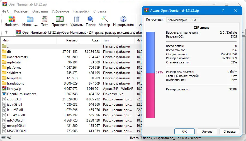The image size is (246, 141).
Task: Sort by the Размер column header
Action: [x=68, y=40]
